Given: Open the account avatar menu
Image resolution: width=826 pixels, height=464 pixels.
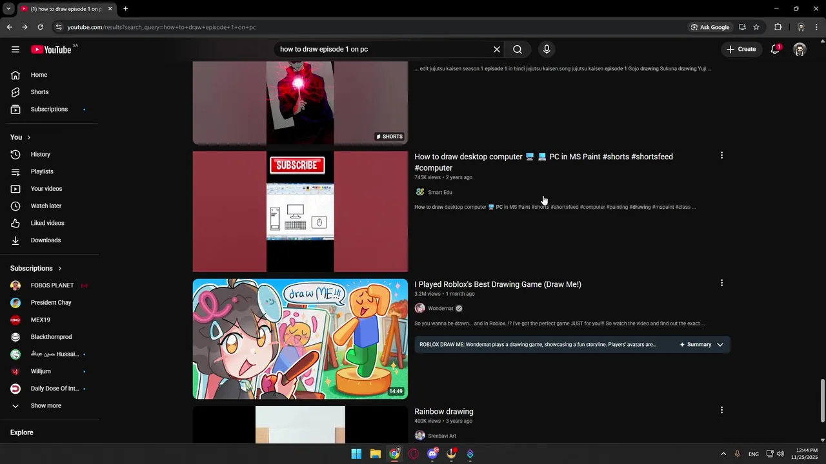Looking at the screenshot, I should click(x=800, y=50).
